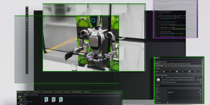
Task: Collapse the Transform section
Action: point(155,68)
